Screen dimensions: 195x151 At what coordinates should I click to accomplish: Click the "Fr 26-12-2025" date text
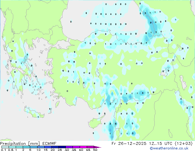(x=129, y=144)
